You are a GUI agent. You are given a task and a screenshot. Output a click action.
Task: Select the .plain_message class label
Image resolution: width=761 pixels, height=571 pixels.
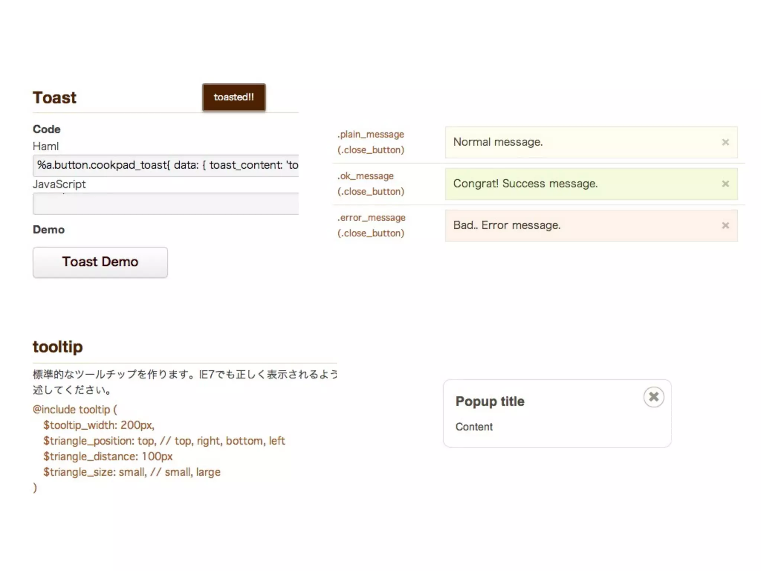(370, 135)
